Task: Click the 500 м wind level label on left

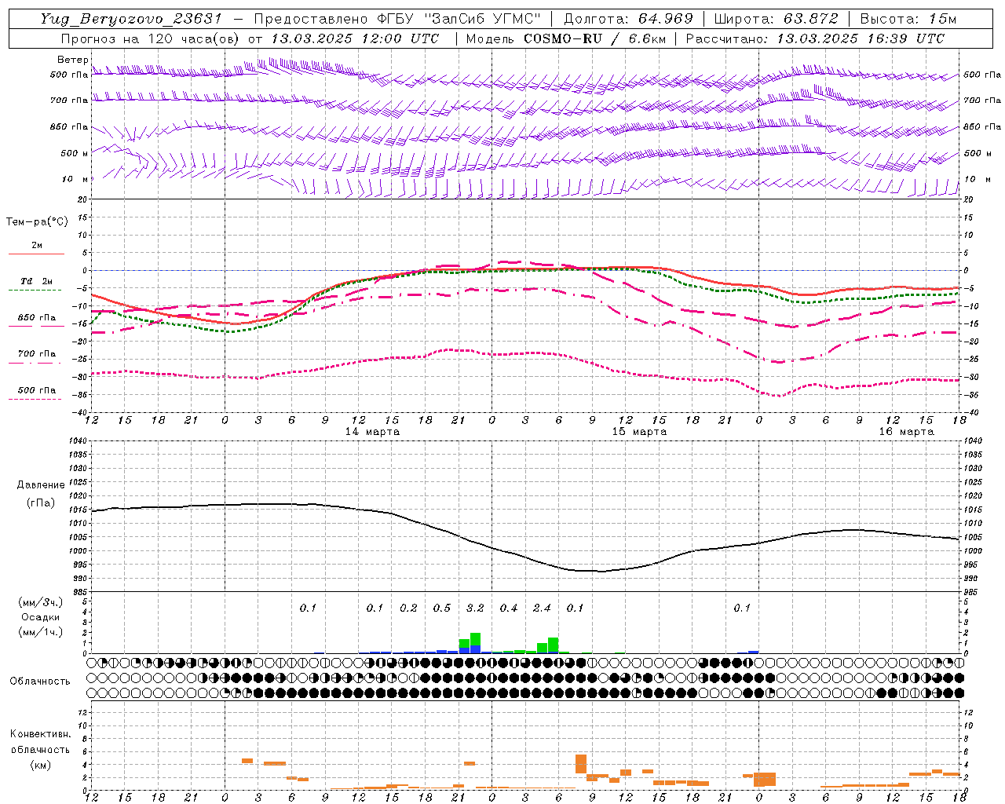Action: pyautogui.click(x=75, y=153)
